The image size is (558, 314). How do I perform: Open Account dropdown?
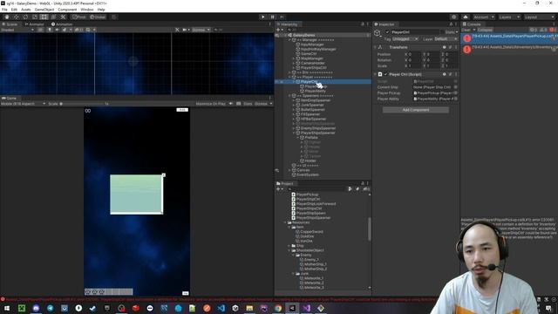(484, 17)
